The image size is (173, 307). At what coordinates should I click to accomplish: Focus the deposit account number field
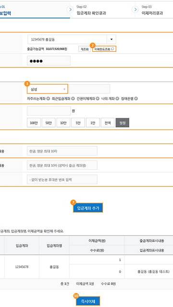point(89,89)
